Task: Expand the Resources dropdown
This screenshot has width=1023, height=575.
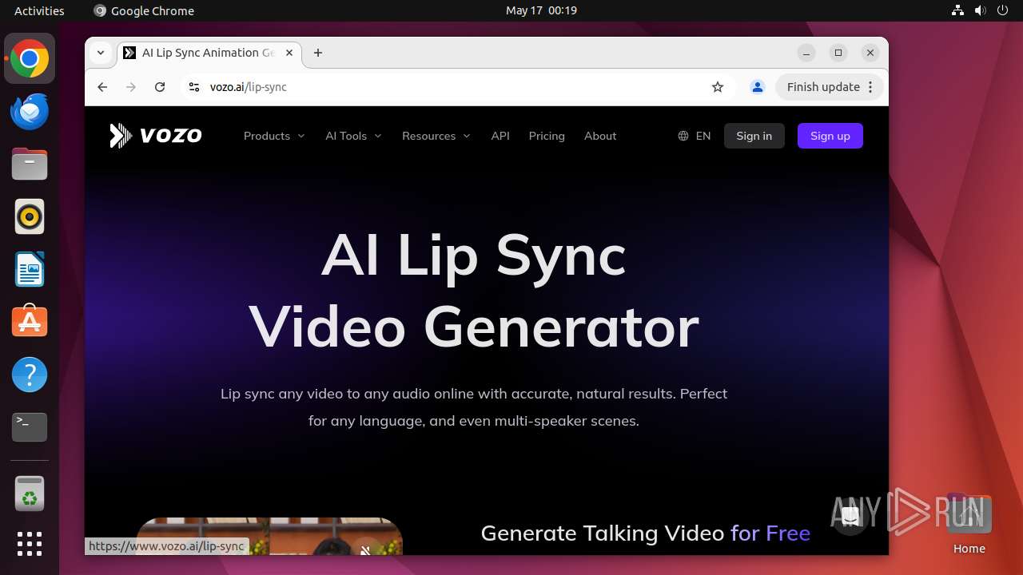Action: (436, 136)
